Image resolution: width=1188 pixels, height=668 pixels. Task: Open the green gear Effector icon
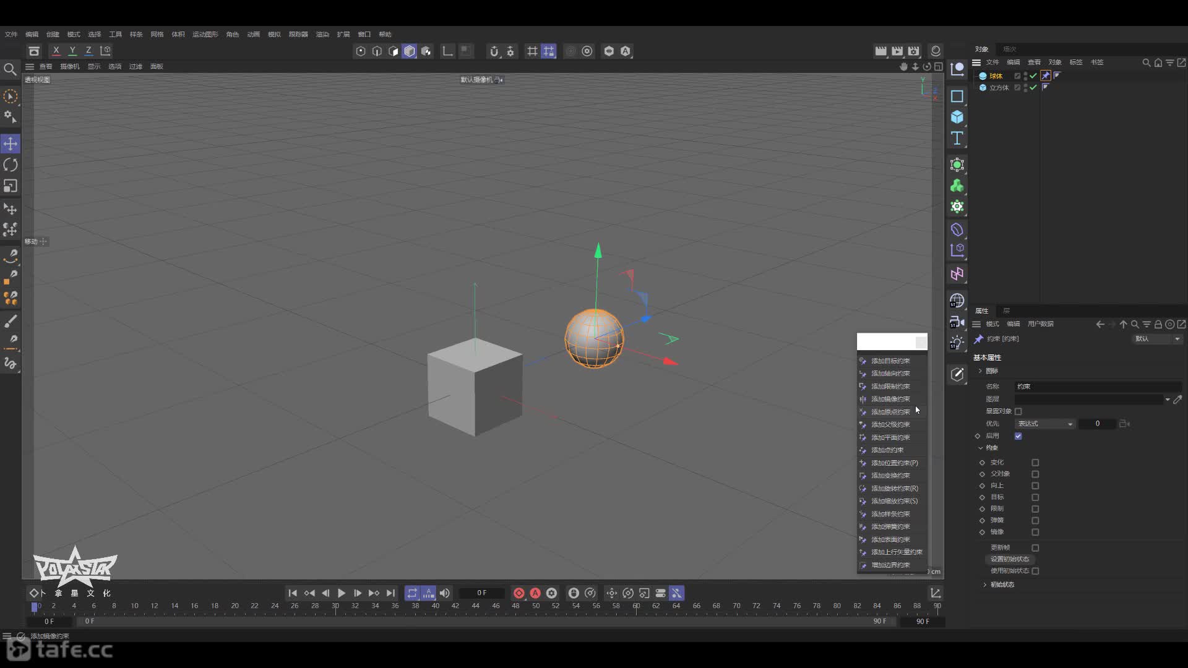(957, 207)
